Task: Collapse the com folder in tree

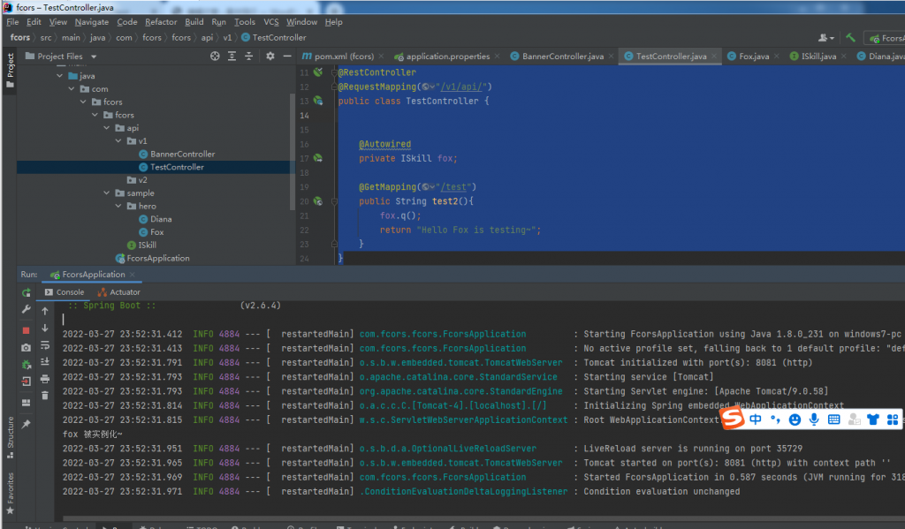Action: (x=72, y=89)
